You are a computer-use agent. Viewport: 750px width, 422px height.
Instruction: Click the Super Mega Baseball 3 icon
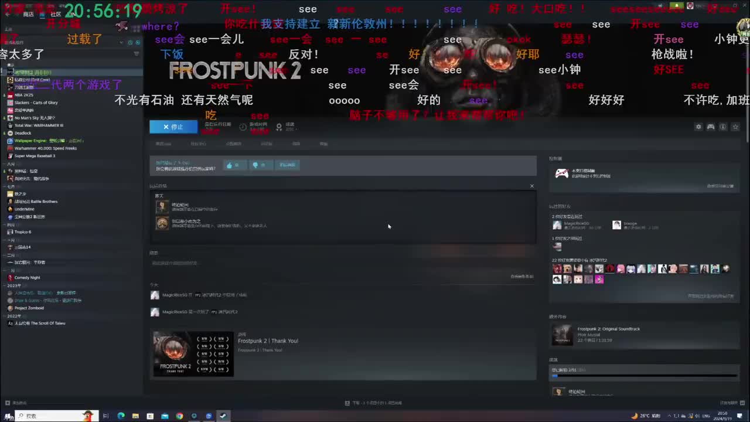[x=10, y=156]
